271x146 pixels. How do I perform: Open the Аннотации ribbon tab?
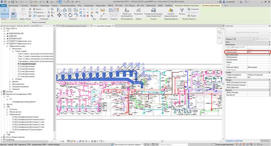tap(44, 5)
